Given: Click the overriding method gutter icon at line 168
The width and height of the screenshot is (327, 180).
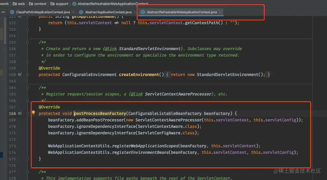Looking at the screenshot, I should pos(20,113).
